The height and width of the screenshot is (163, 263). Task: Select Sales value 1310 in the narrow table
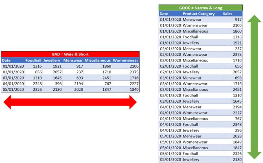(x=237, y=95)
